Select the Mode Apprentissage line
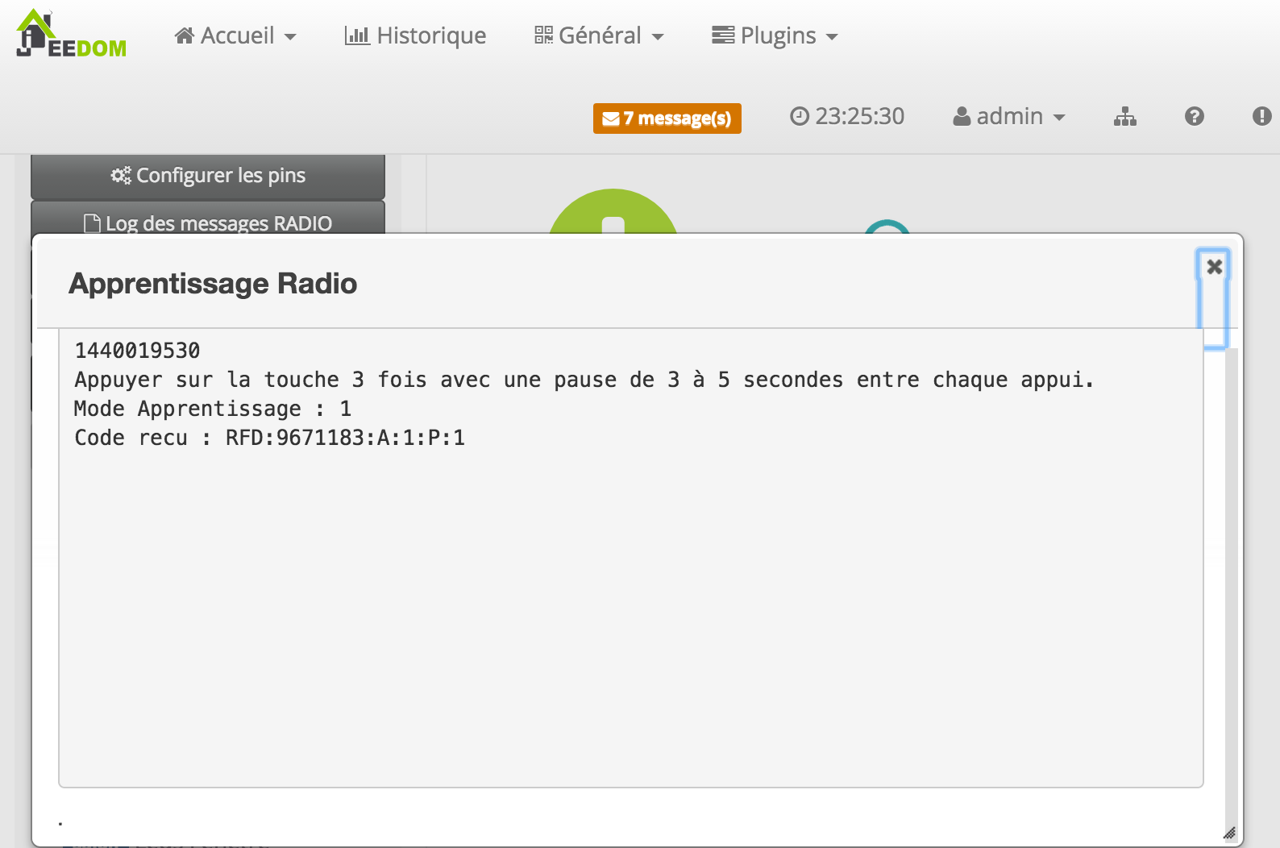Viewport: 1280px width, 848px height. (213, 409)
